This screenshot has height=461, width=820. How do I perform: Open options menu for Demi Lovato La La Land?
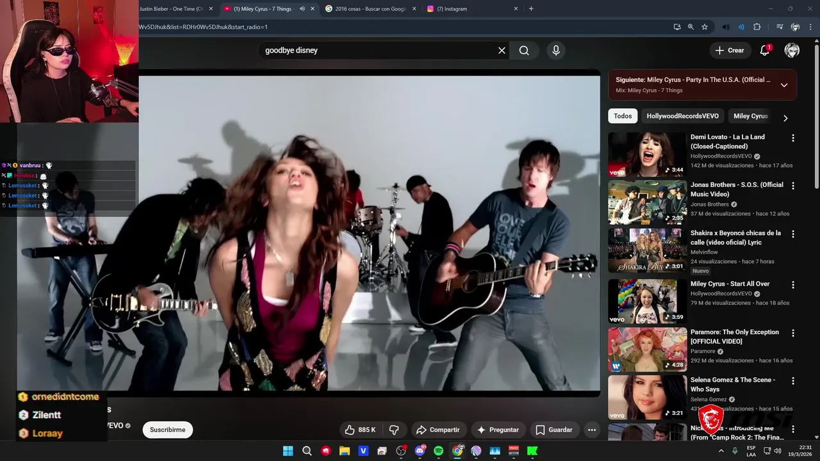coord(793,138)
